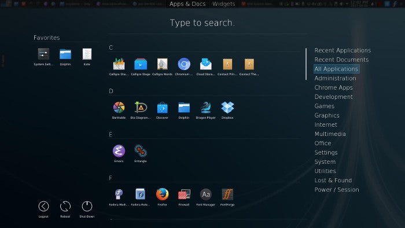Show the Utilities category
Viewport: 405px width, 228px height.
325,171
